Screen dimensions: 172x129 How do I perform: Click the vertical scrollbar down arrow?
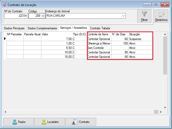click(165, 107)
